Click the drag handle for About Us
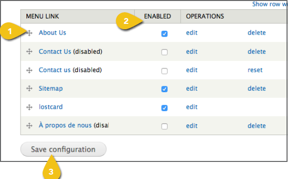Screen dimensions: 288x179 click(29, 33)
